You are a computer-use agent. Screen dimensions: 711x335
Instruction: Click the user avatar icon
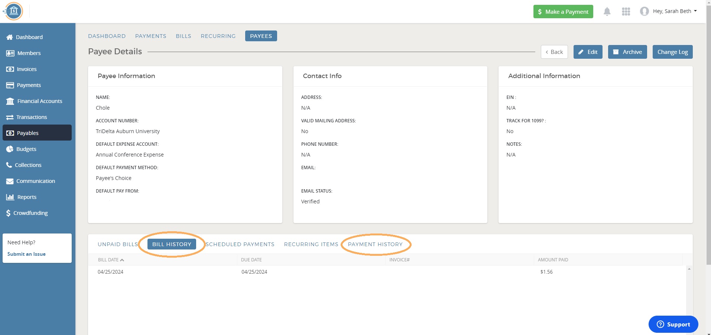[x=645, y=12]
